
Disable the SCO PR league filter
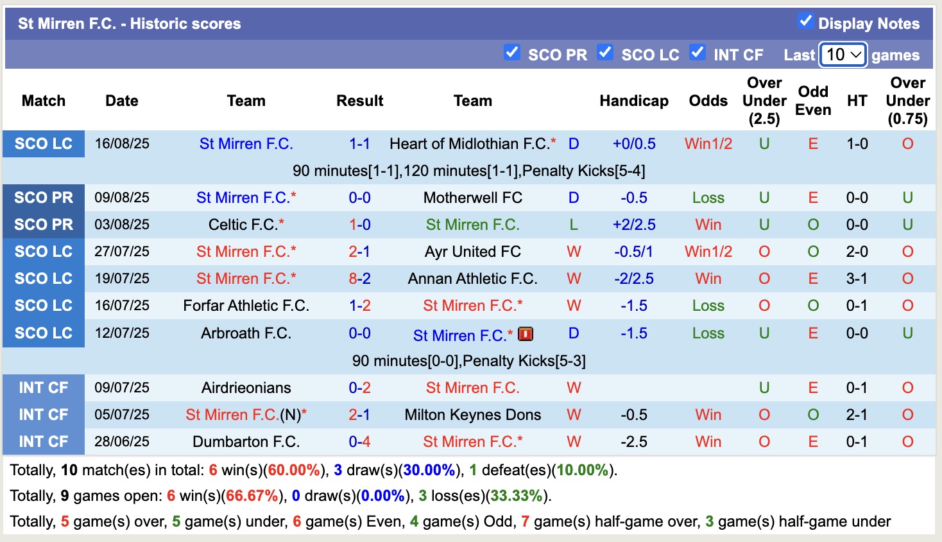click(512, 54)
